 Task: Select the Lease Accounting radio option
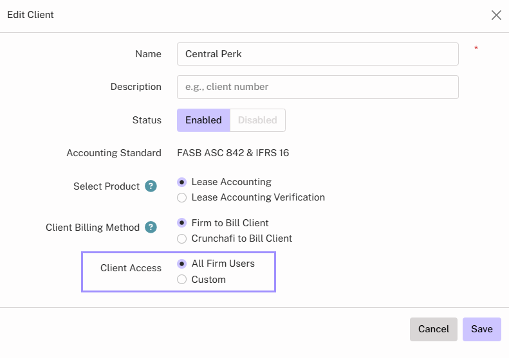182,182
